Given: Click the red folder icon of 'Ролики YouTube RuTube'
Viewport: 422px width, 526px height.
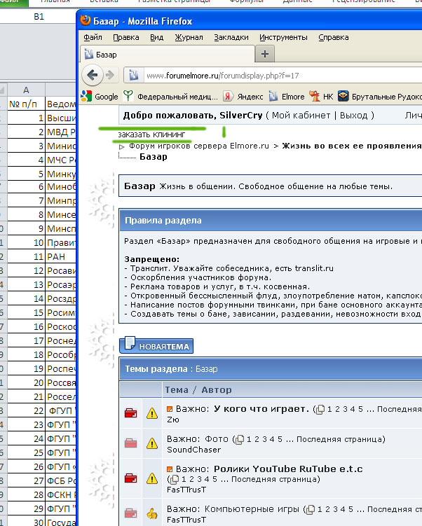Looking at the screenshot, I should tap(131, 478).
